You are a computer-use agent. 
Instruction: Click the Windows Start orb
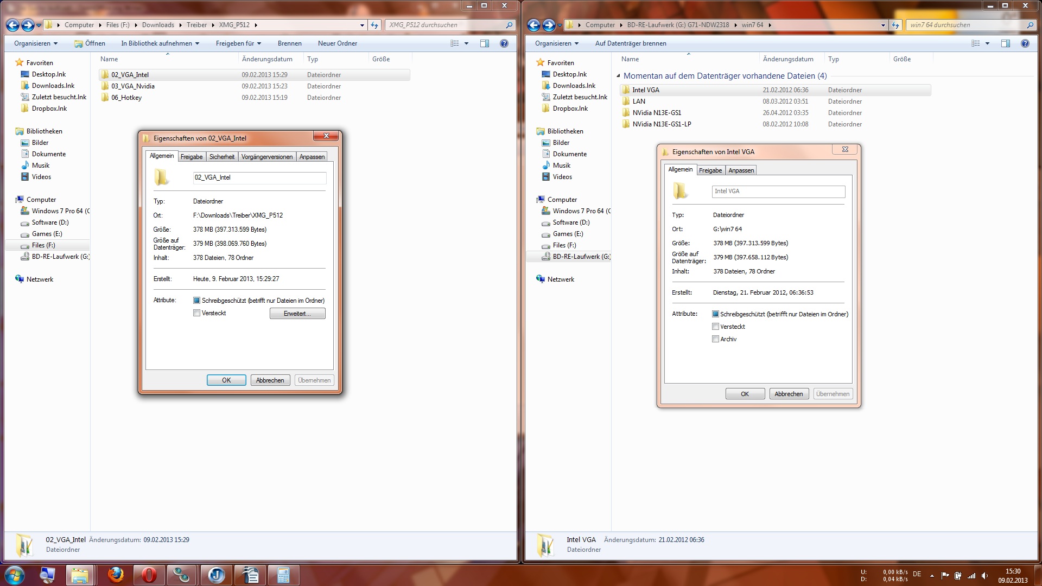pos(15,575)
